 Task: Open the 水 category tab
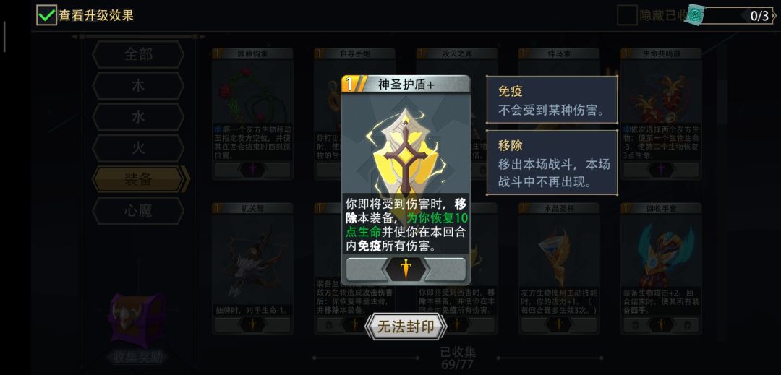pos(138,117)
